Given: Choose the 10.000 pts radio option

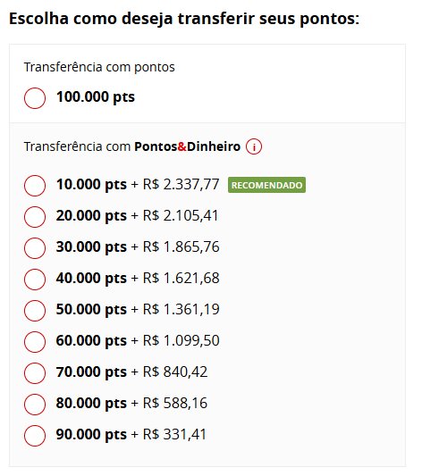Looking at the screenshot, I should (35, 186).
